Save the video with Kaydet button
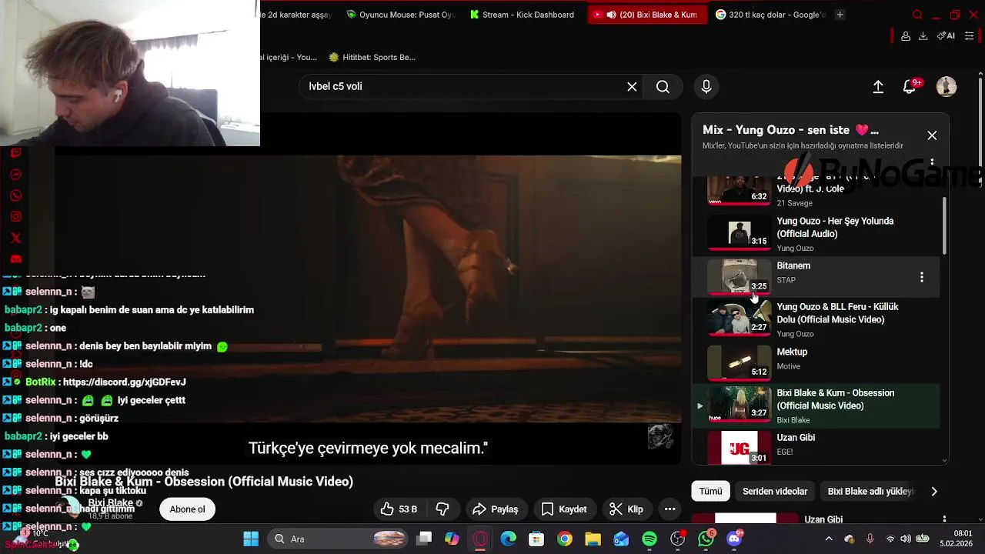 [563, 509]
